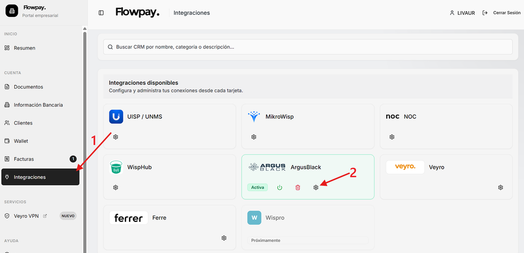
Task: Click the Activa status badge on ArgusBlack
Action: (x=257, y=187)
